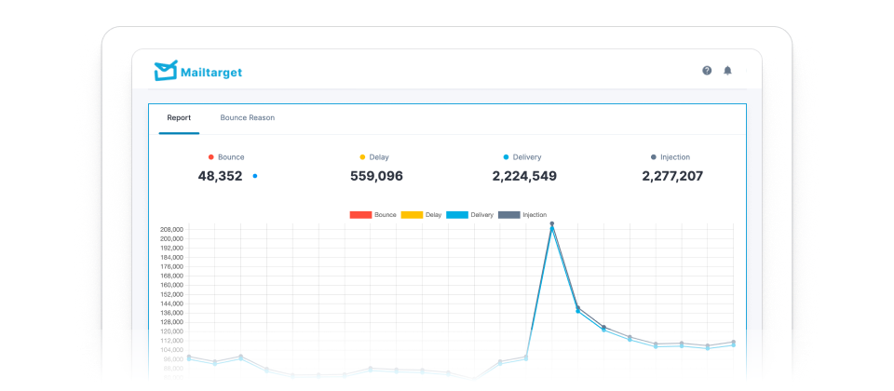Click the Delivery total 2,224,549
Image resolution: width=894 pixels, height=391 pixels.
click(x=524, y=176)
